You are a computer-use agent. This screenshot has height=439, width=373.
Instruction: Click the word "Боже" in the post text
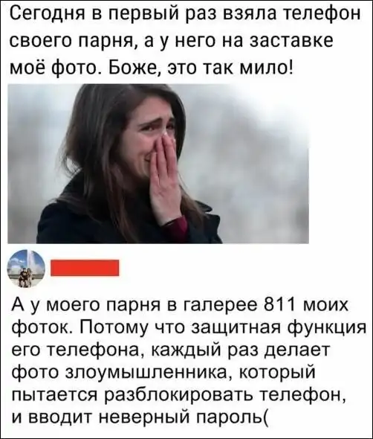click(134, 67)
